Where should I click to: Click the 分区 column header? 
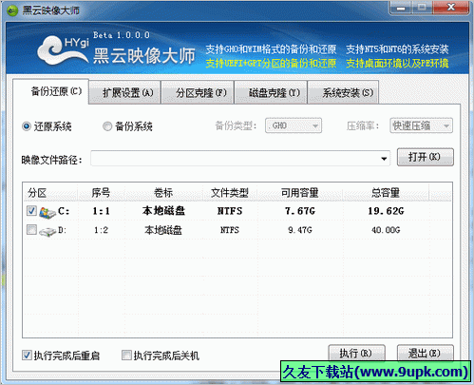coord(50,192)
